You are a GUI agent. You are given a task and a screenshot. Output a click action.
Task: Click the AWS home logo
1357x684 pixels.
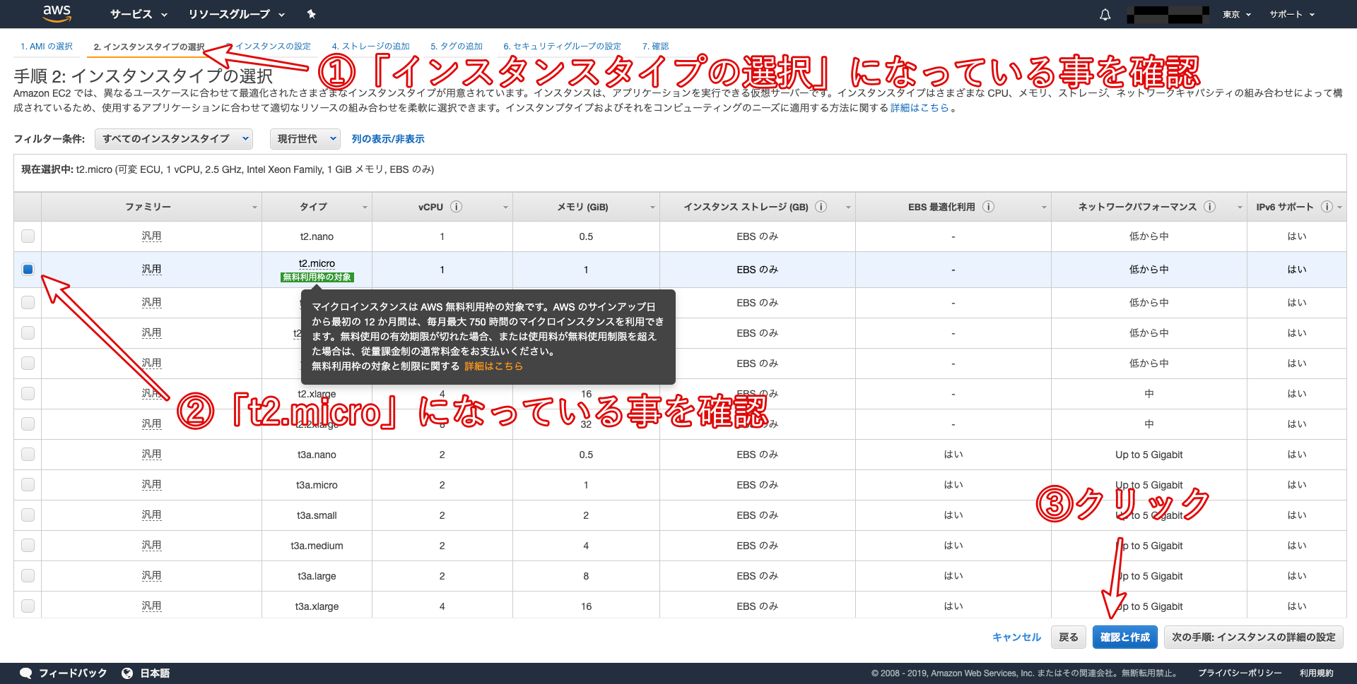pyautogui.click(x=57, y=13)
